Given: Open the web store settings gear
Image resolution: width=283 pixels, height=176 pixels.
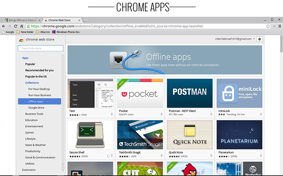Looking at the screenshot, I should (x=259, y=39).
